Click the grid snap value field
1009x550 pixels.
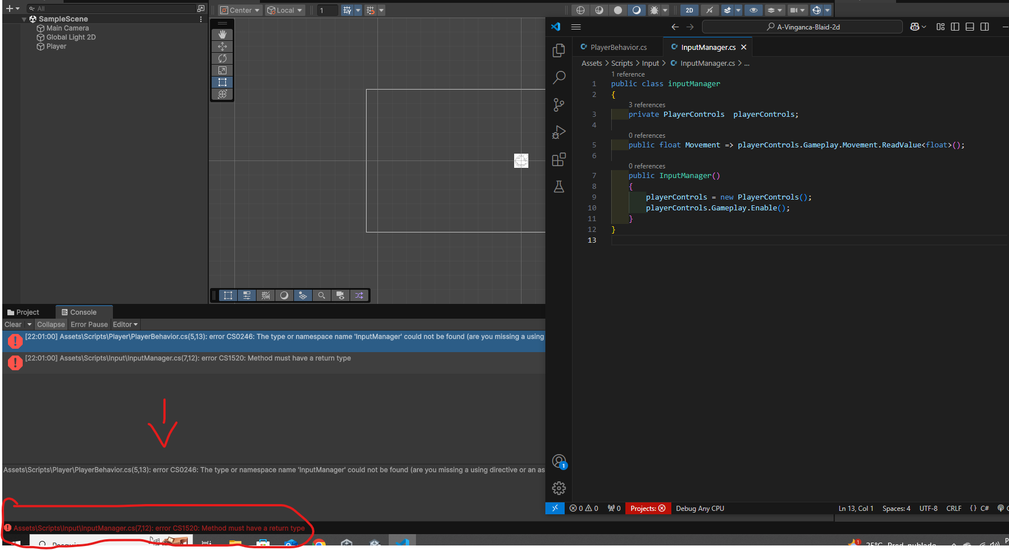(327, 10)
